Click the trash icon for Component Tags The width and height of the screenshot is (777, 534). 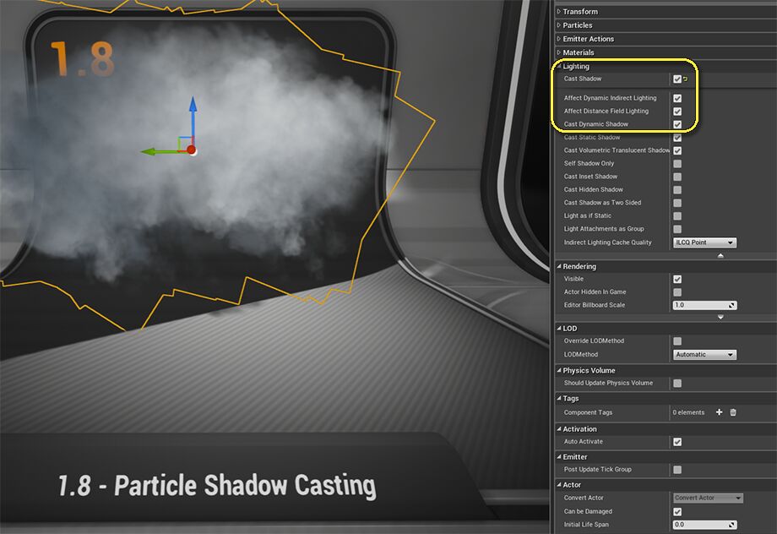coord(733,412)
